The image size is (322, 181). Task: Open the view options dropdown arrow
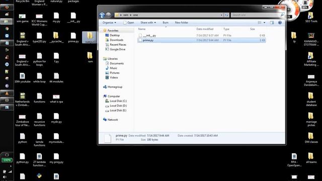pyautogui.click(x=264, y=23)
